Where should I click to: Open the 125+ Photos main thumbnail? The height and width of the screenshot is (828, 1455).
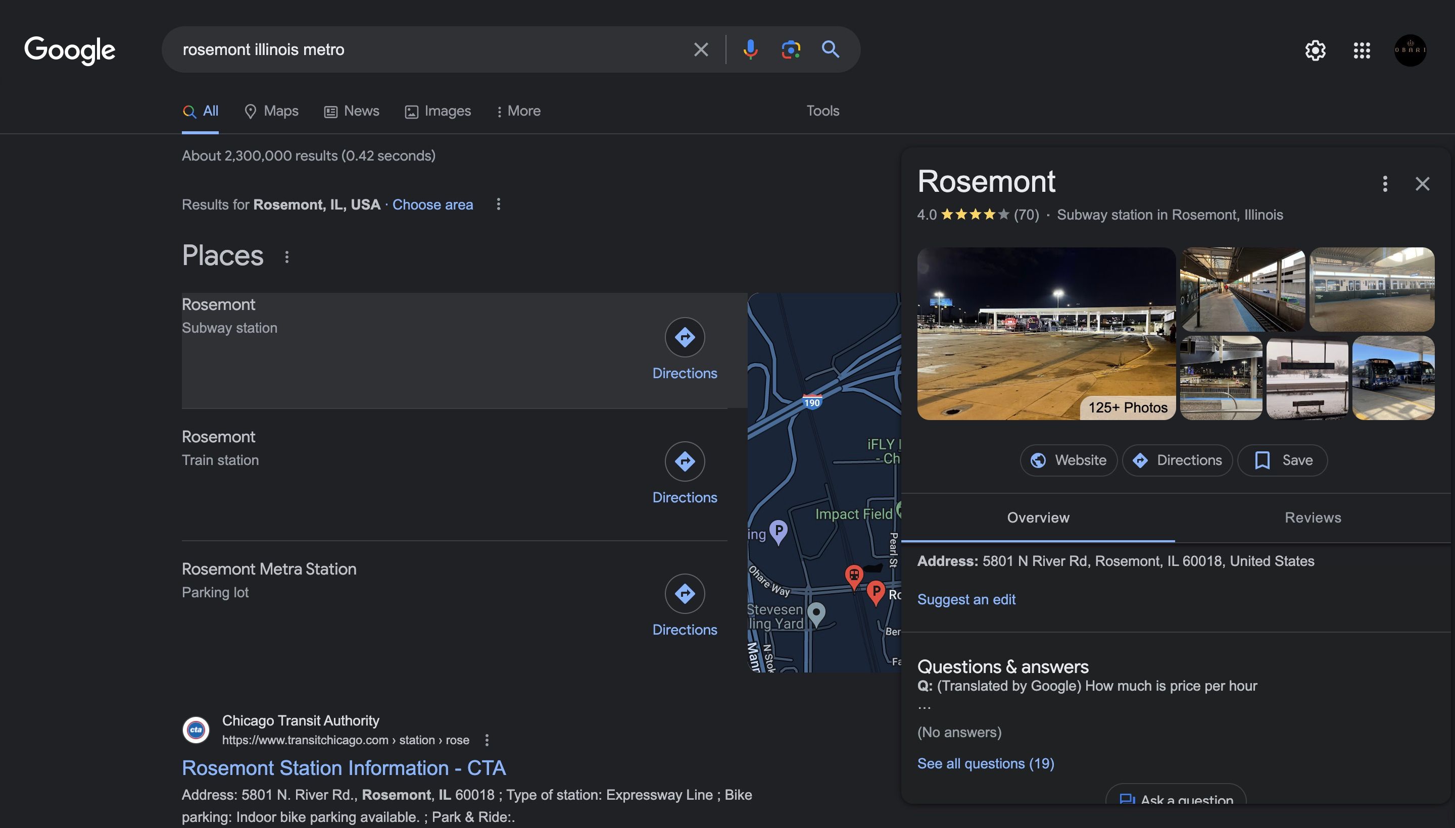(x=1046, y=334)
